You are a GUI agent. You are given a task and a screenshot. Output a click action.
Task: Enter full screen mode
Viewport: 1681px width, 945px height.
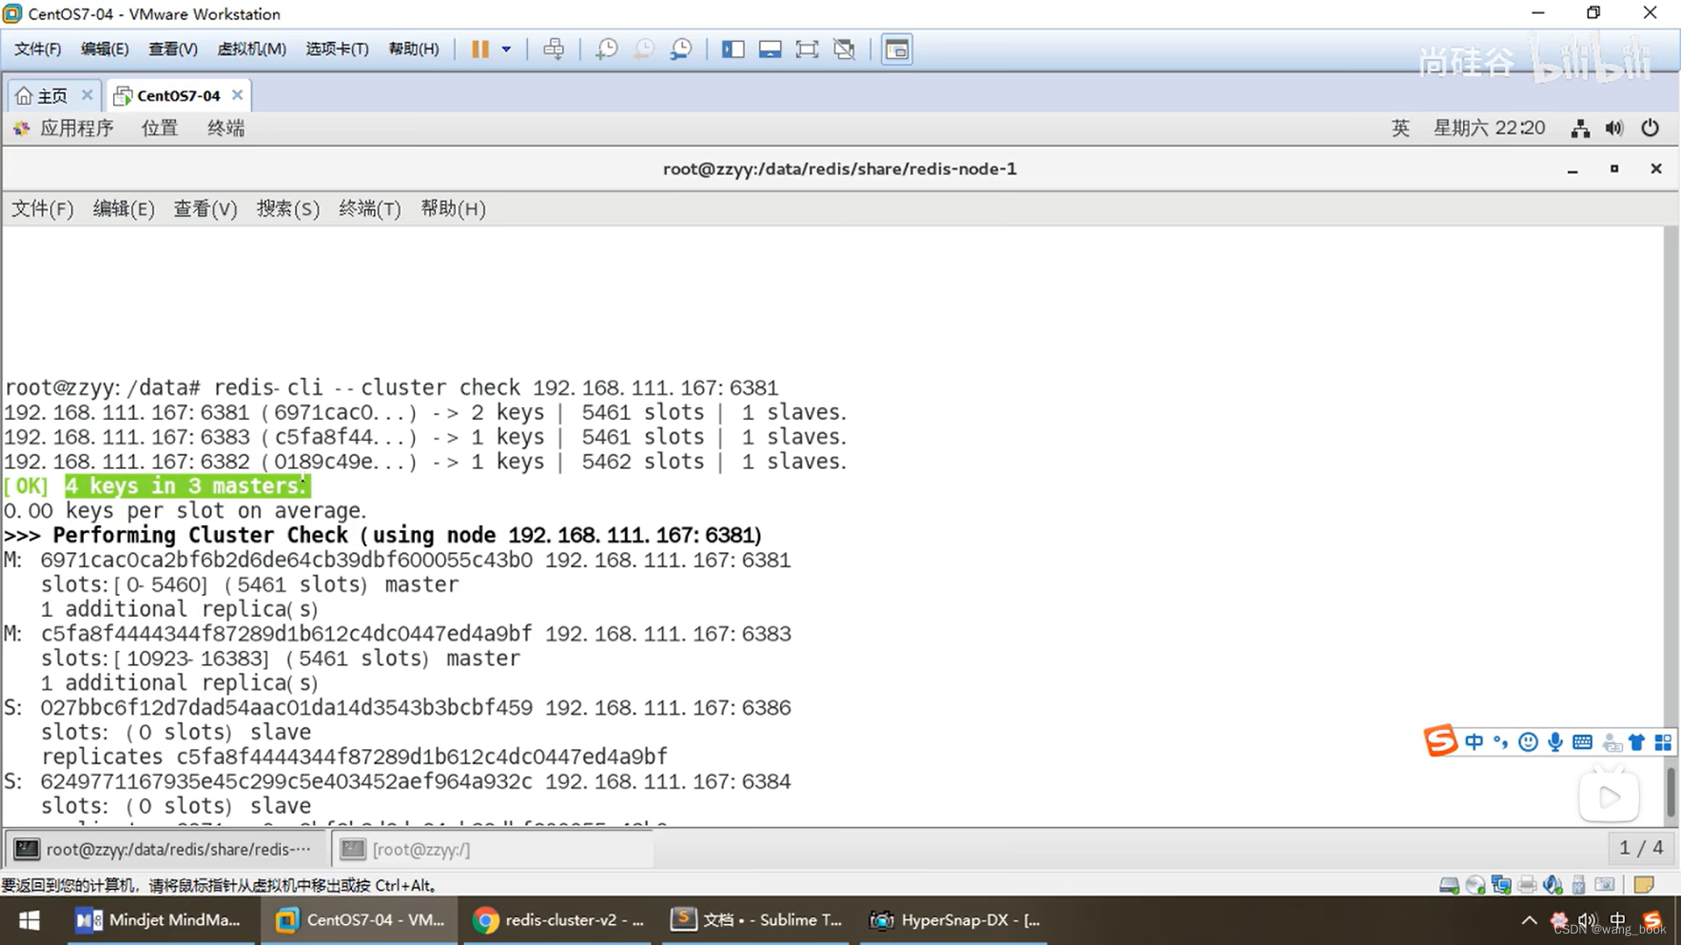(806, 49)
